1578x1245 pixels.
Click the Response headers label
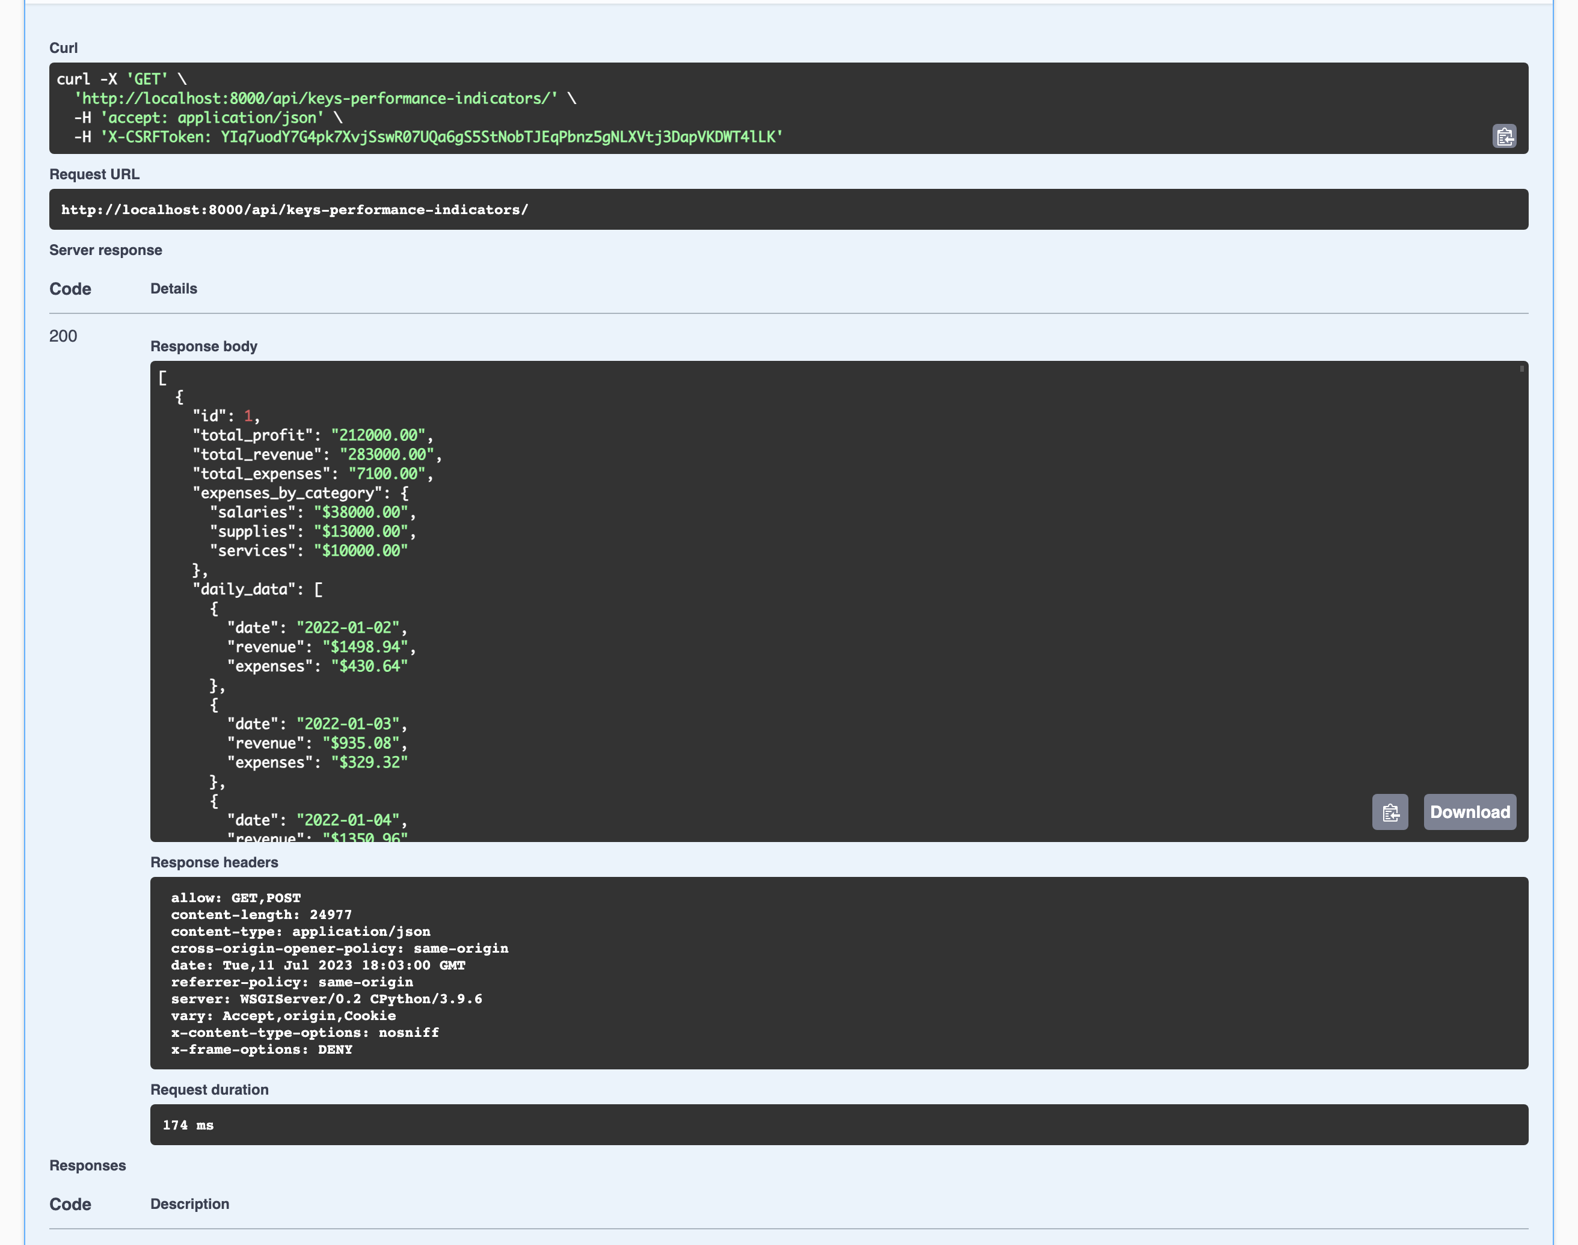(214, 862)
